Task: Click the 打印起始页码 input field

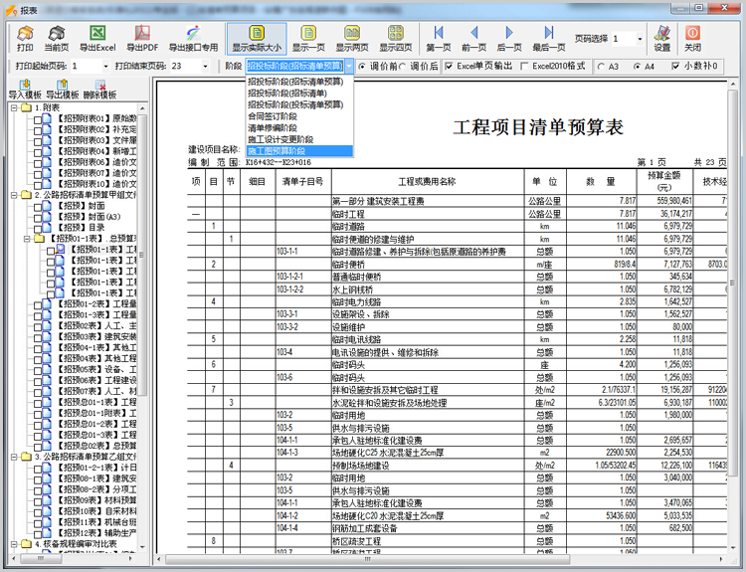Action: (86, 66)
